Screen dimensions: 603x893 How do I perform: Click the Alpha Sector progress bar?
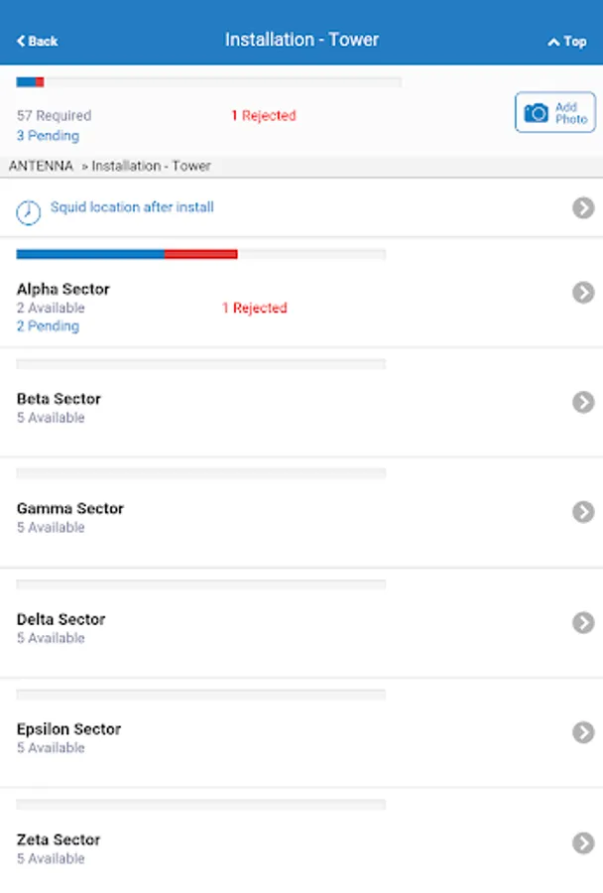pyautogui.click(x=200, y=255)
